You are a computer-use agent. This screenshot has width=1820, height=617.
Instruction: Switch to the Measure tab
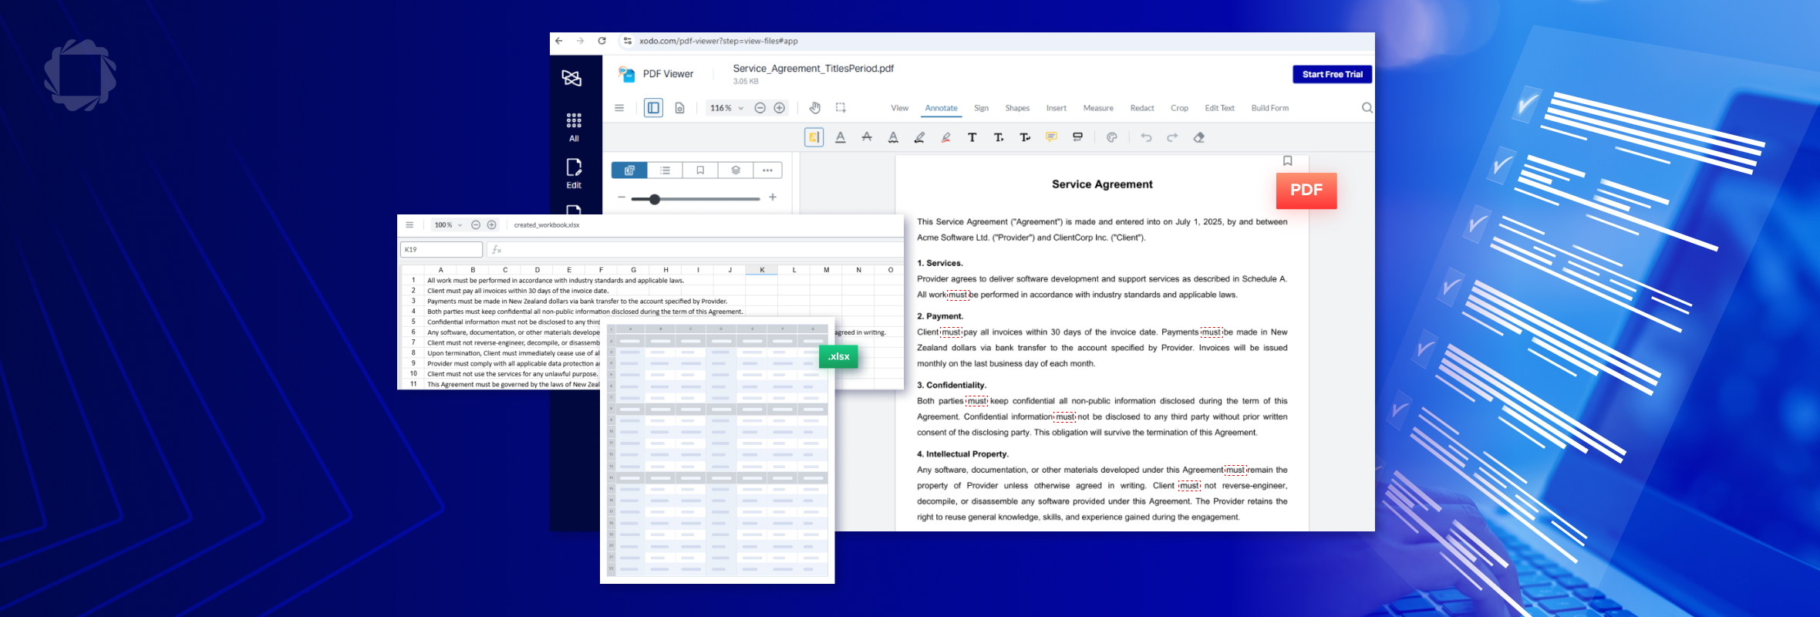pos(1098,108)
